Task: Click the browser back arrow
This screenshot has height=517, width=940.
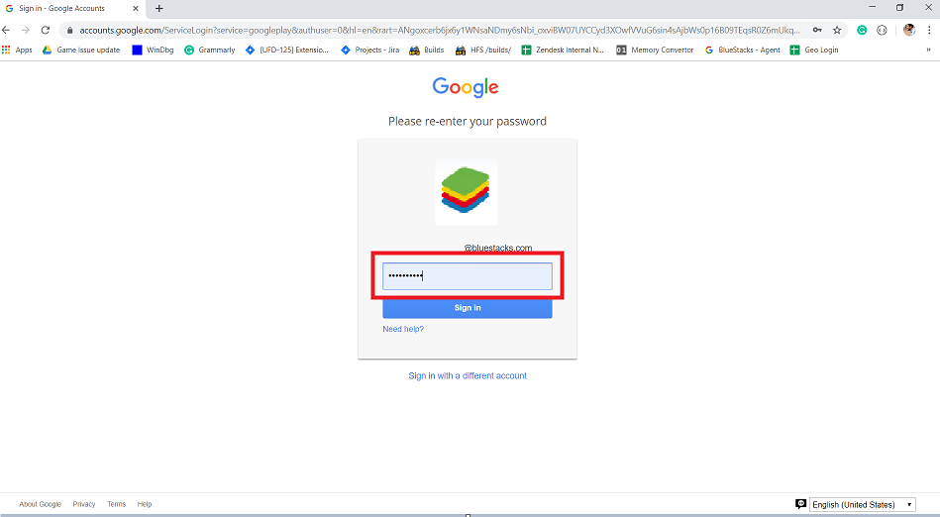Action: click(x=6, y=30)
